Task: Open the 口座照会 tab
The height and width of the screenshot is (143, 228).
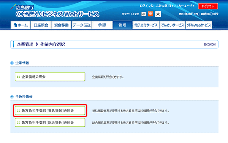Action: [x=41, y=25]
